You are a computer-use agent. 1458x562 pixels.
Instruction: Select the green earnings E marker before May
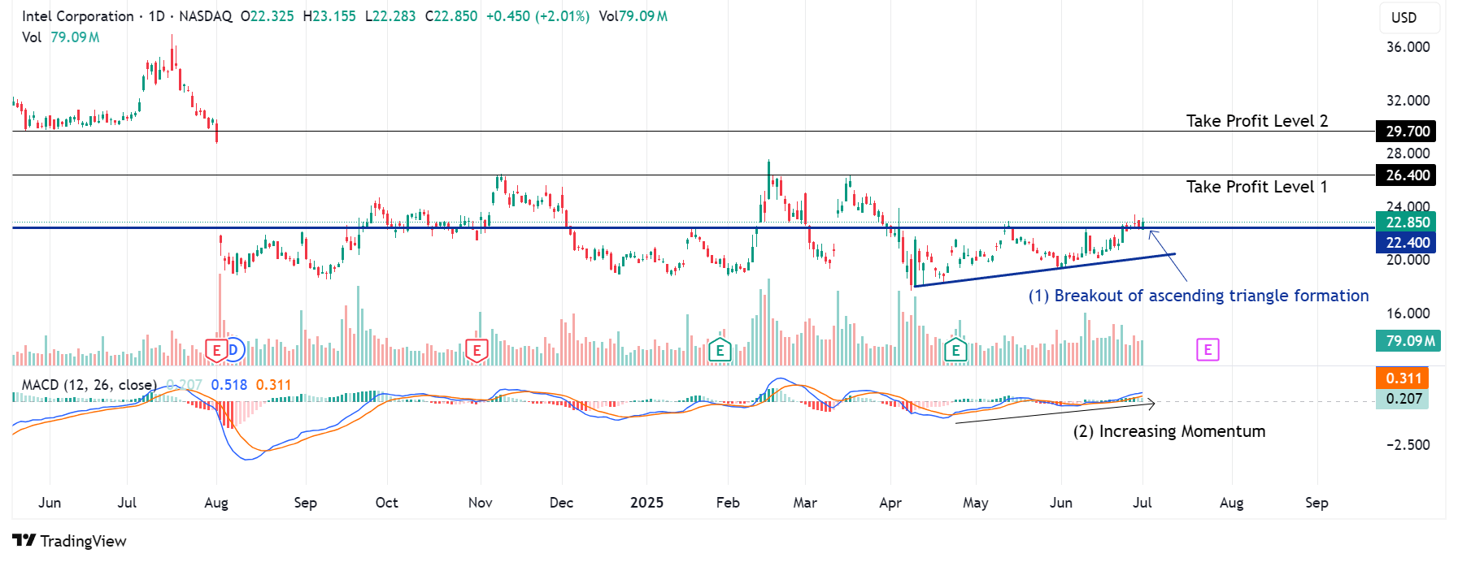point(955,351)
